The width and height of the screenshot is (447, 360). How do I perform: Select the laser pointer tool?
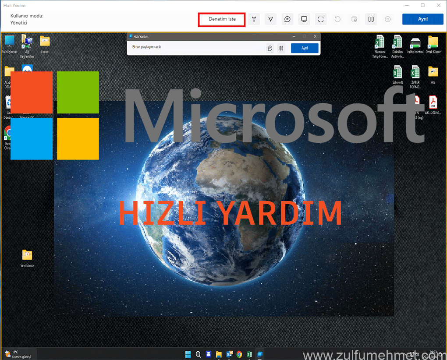tap(254, 19)
